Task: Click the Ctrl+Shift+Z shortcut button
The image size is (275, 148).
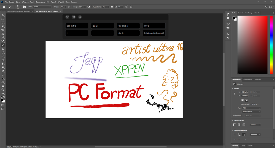Action: pos(77,26)
